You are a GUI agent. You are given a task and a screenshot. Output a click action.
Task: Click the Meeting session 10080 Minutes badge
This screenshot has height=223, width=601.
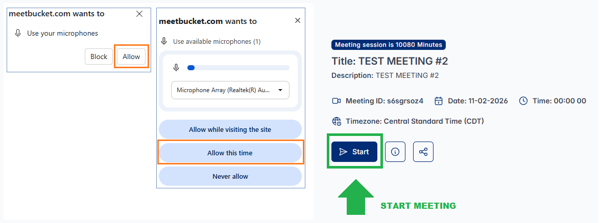point(388,45)
